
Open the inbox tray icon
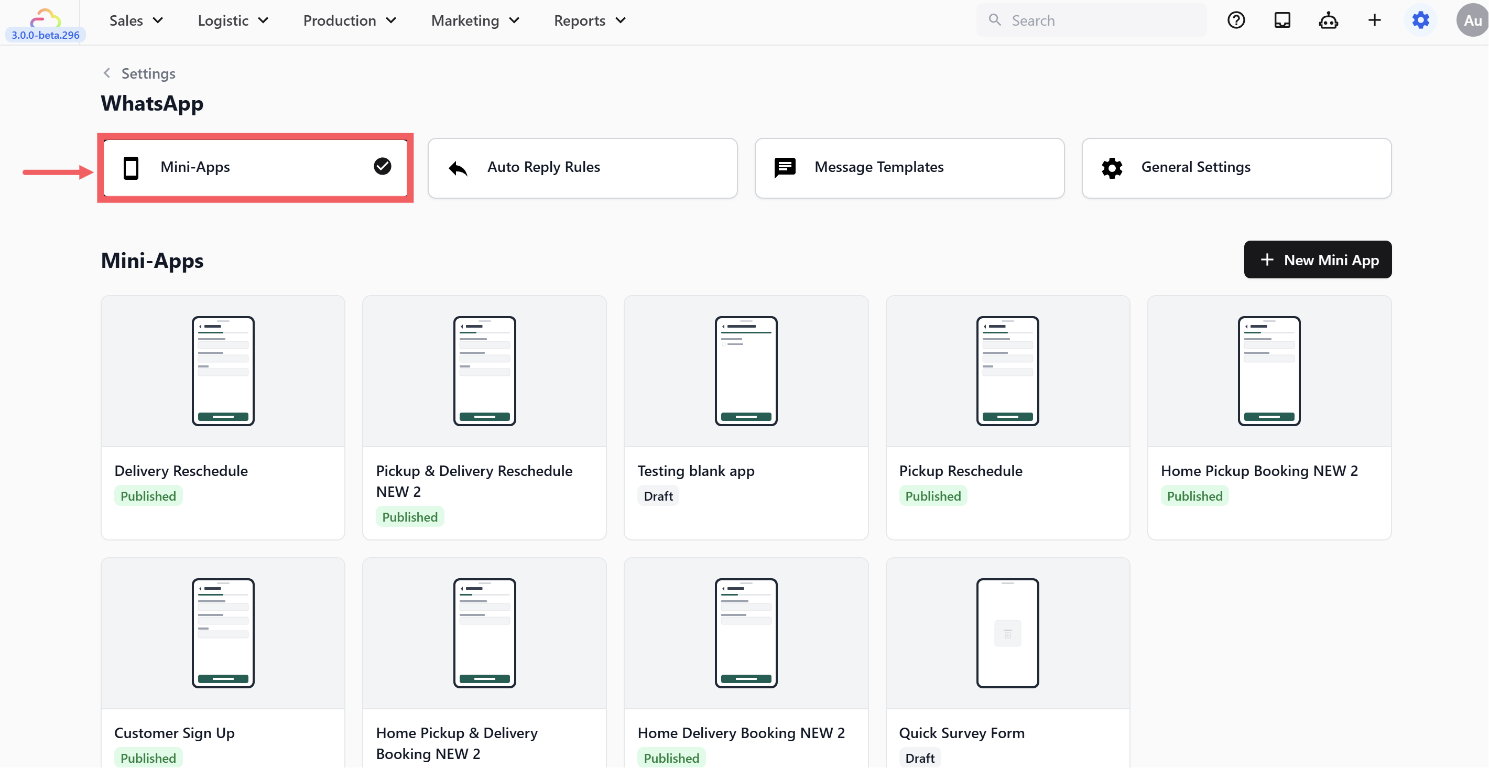point(1282,20)
